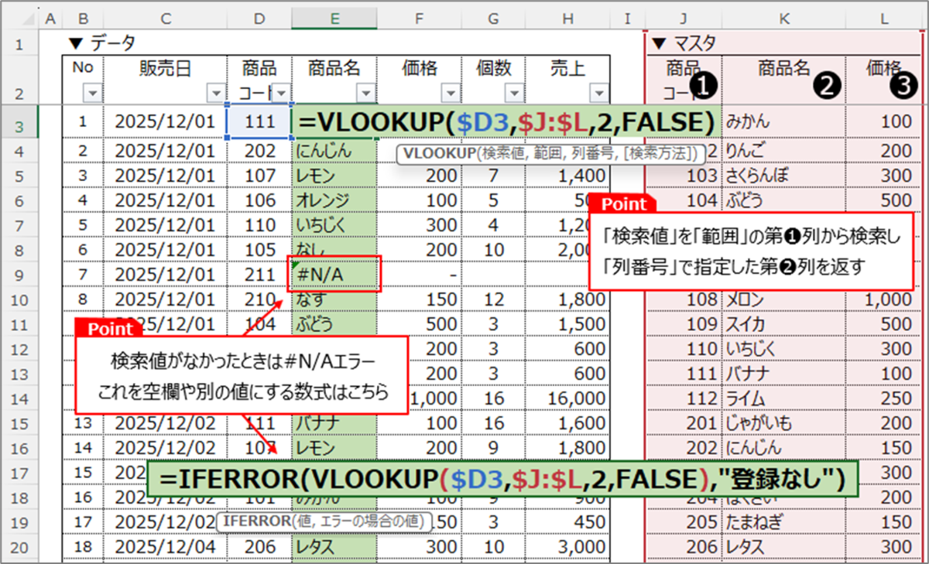This screenshot has width=929, height=564.
Task: Click レモン cell in row 5
Action: tap(335, 176)
